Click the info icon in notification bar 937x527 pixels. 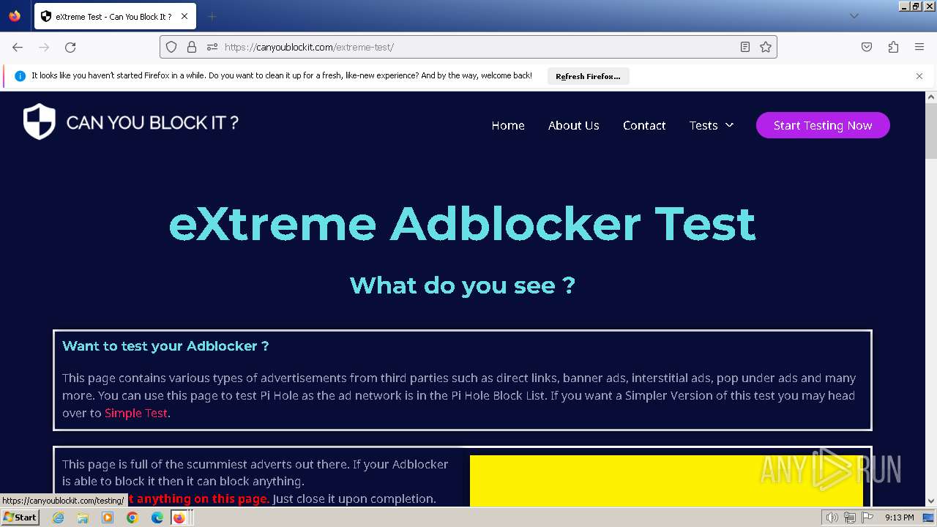(20, 76)
